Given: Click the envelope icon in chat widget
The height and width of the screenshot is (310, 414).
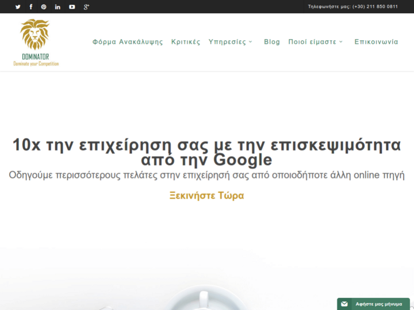Looking at the screenshot, I should coord(344,304).
